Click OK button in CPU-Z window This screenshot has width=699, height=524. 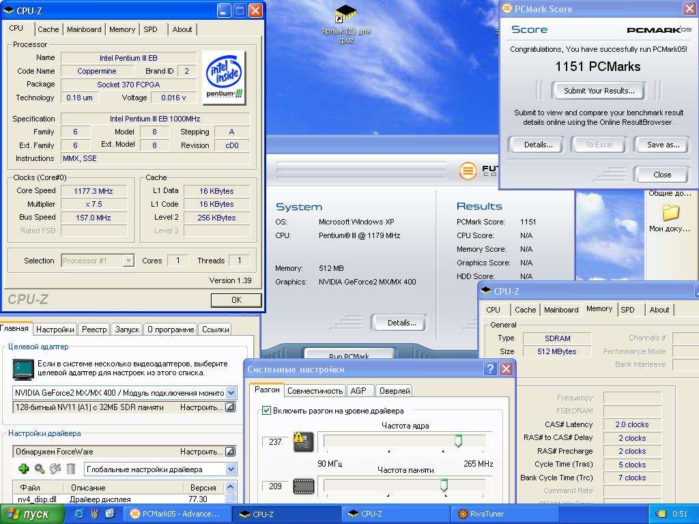236,300
